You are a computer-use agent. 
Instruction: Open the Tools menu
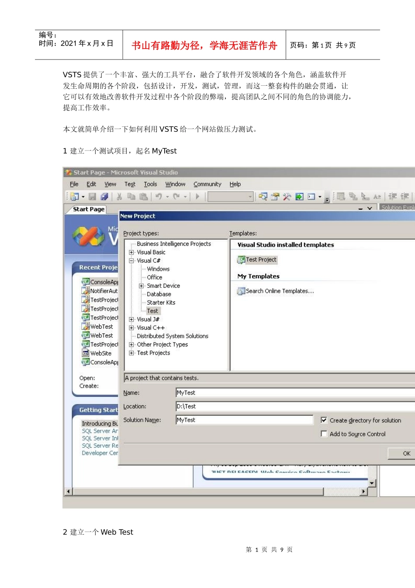click(150, 184)
